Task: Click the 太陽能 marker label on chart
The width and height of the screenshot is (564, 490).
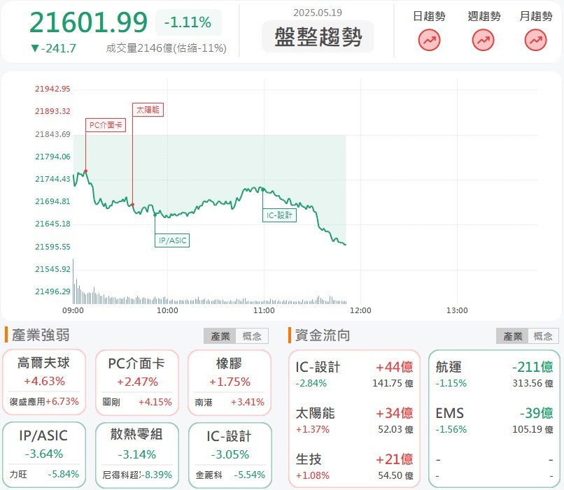Action: point(148,110)
